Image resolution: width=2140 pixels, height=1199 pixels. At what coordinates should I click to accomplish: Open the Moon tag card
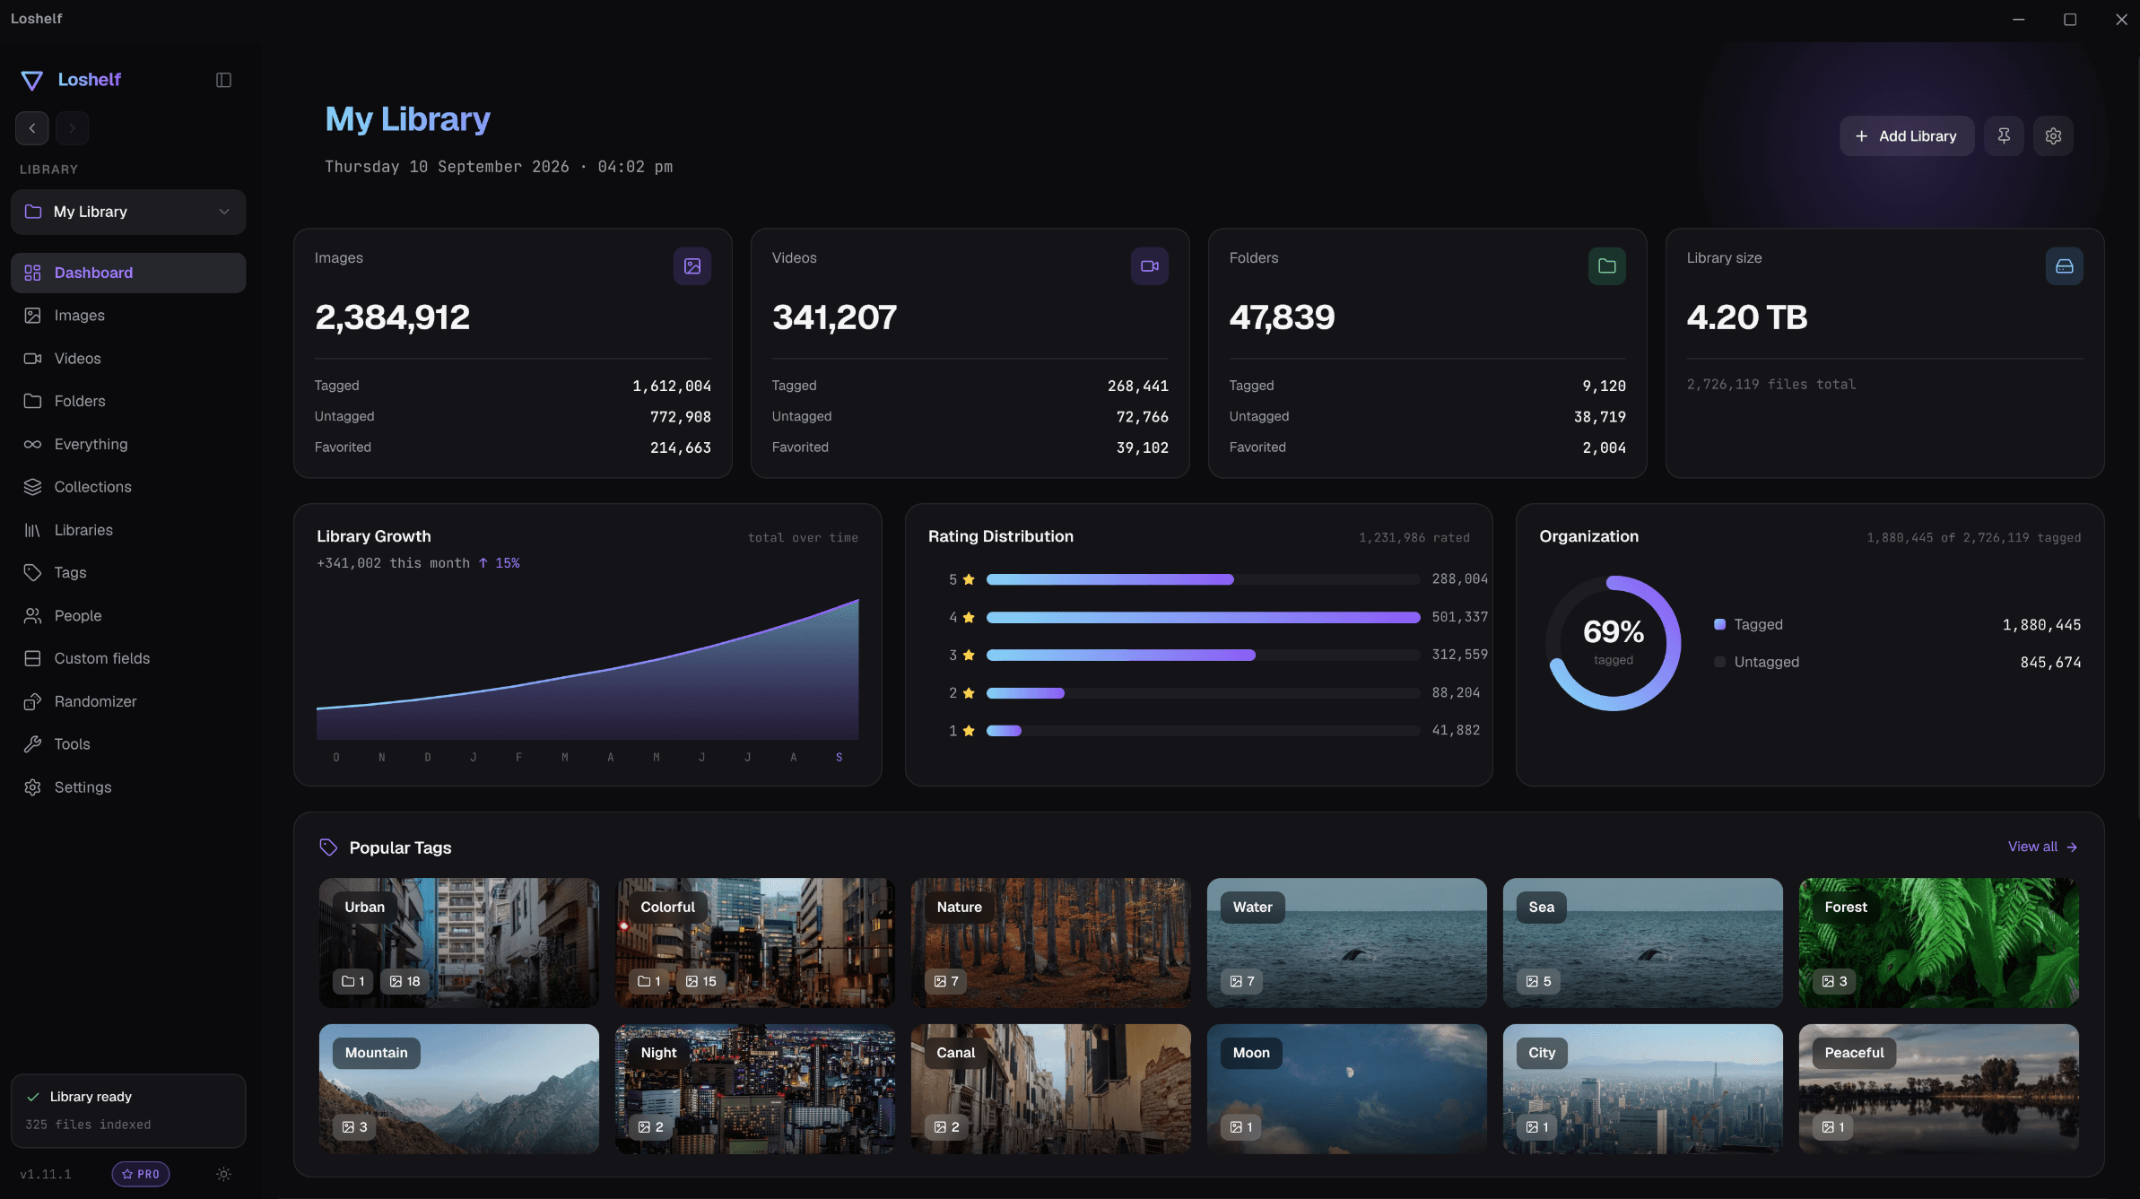click(x=1347, y=1089)
